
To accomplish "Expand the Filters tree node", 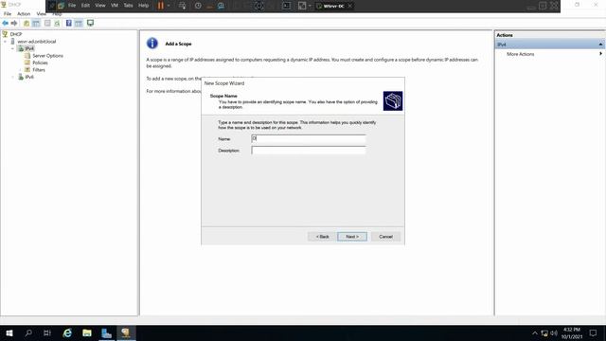I will [x=20, y=70].
